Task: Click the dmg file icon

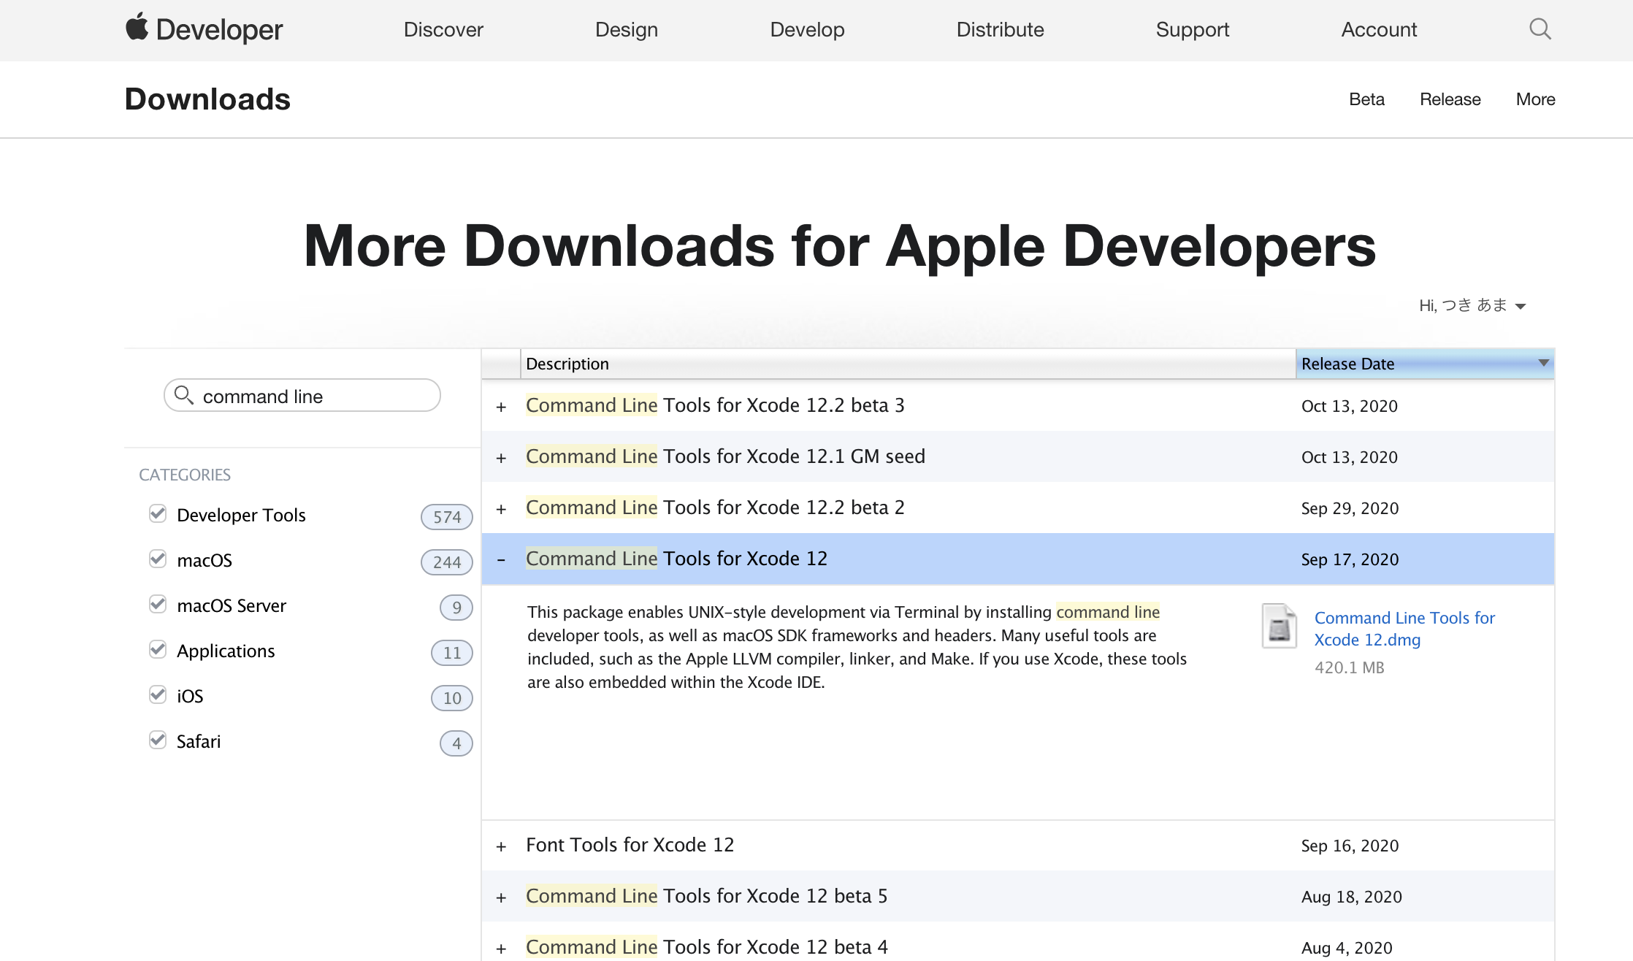Action: pyautogui.click(x=1279, y=627)
